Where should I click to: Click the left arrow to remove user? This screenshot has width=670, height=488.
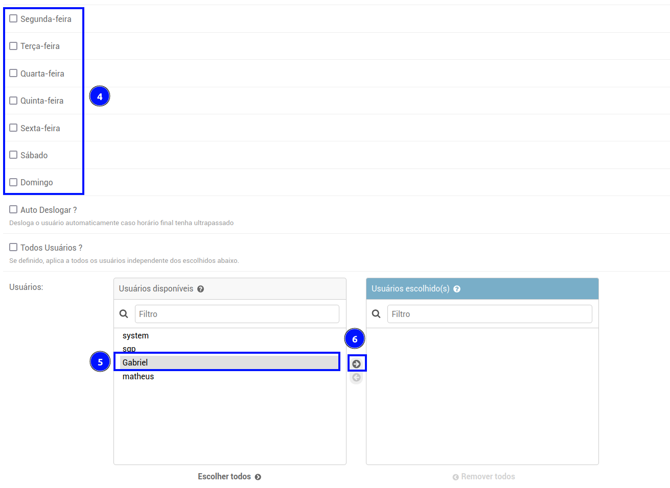[357, 378]
